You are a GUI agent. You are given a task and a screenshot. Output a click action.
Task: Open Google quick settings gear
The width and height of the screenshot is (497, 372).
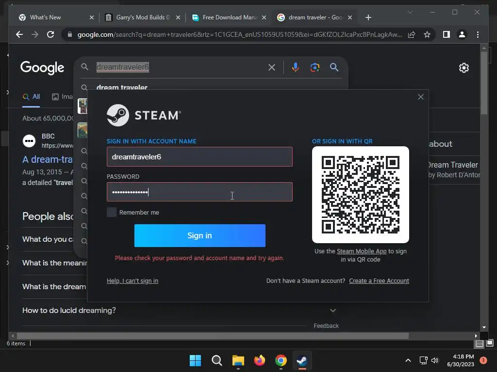pyautogui.click(x=464, y=68)
